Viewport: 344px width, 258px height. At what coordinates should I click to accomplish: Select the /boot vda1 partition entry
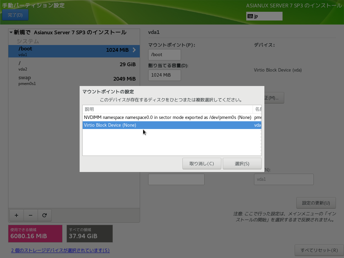[x=67, y=51]
